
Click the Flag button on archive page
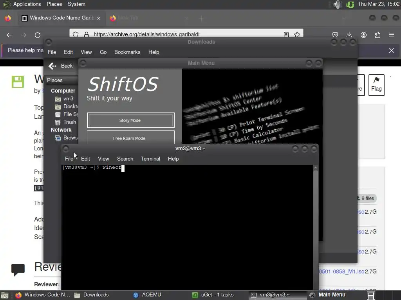click(376, 85)
